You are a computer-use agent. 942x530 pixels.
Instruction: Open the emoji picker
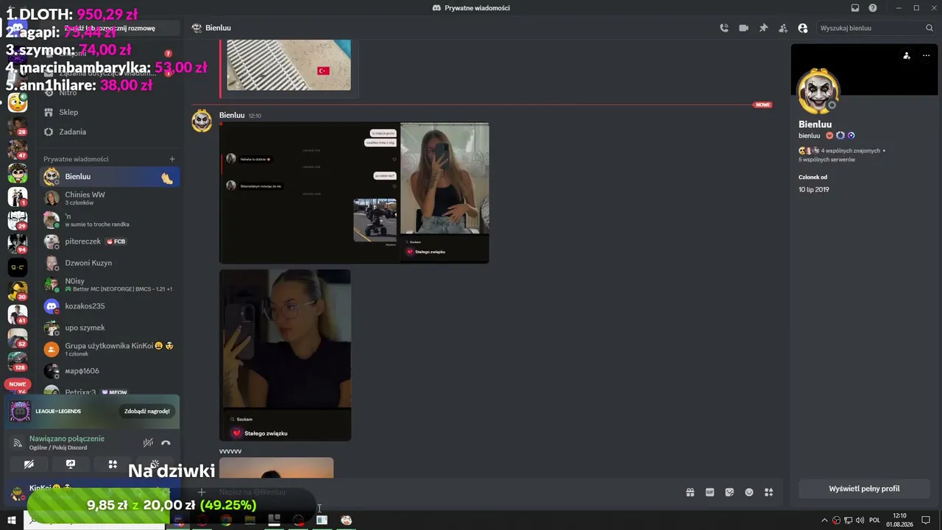pos(749,492)
